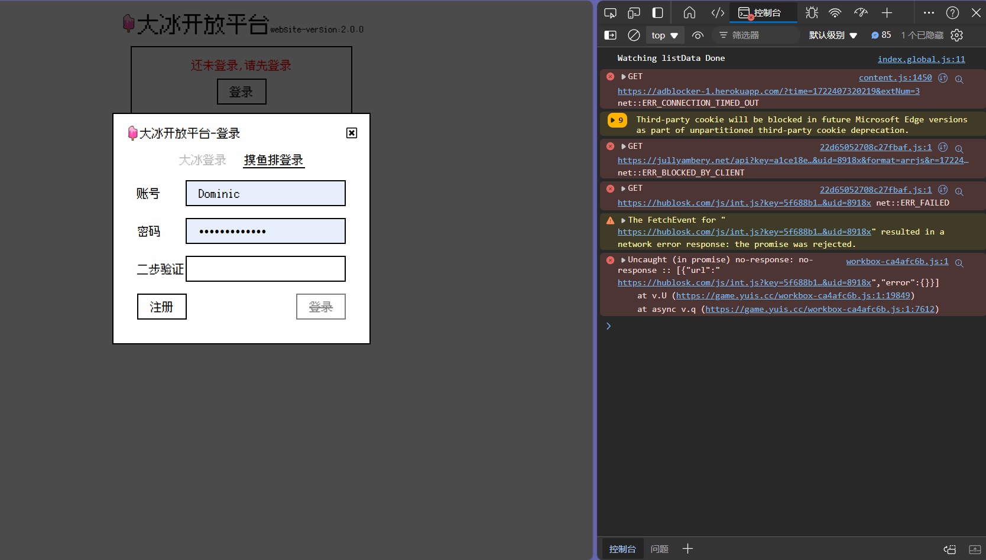Open the top JavaScript context dropdown

tap(665, 35)
